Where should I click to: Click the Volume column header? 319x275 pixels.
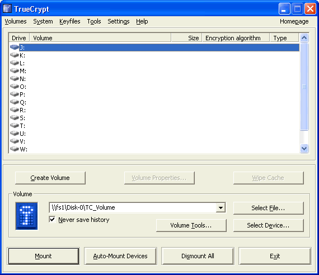pyautogui.click(x=100, y=38)
